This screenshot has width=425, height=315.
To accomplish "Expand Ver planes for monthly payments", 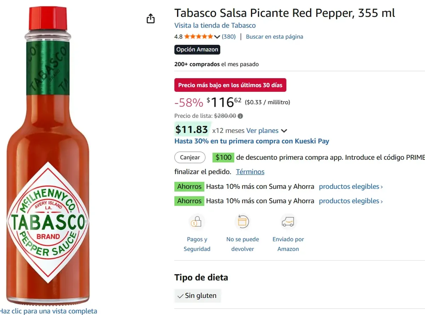I will 263,130.
